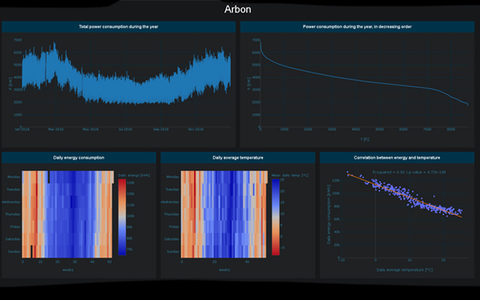Click the Monday label on energy heatmap

point(13,177)
